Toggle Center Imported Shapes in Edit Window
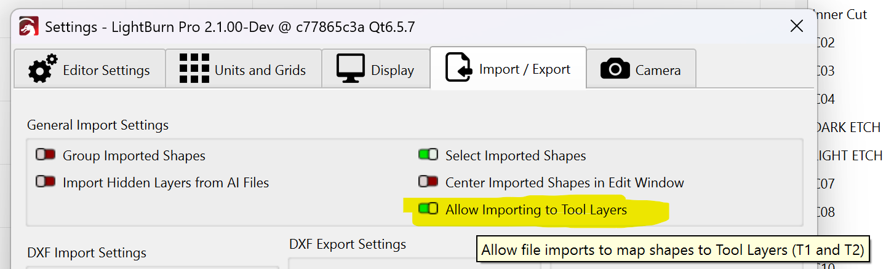This screenshot has width=886, height=269. tap(428, 182)
